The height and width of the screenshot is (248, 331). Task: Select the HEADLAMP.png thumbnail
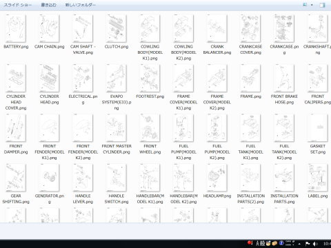[x=217, y=178]
